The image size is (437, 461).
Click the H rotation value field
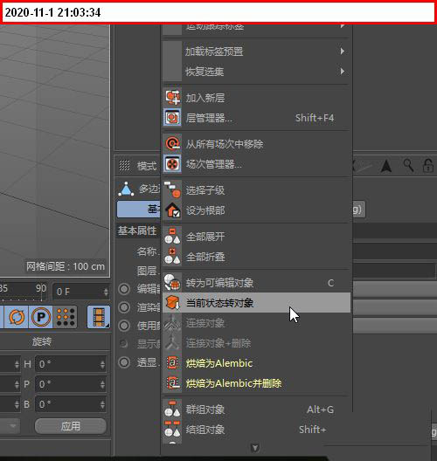tap(71, 365)
